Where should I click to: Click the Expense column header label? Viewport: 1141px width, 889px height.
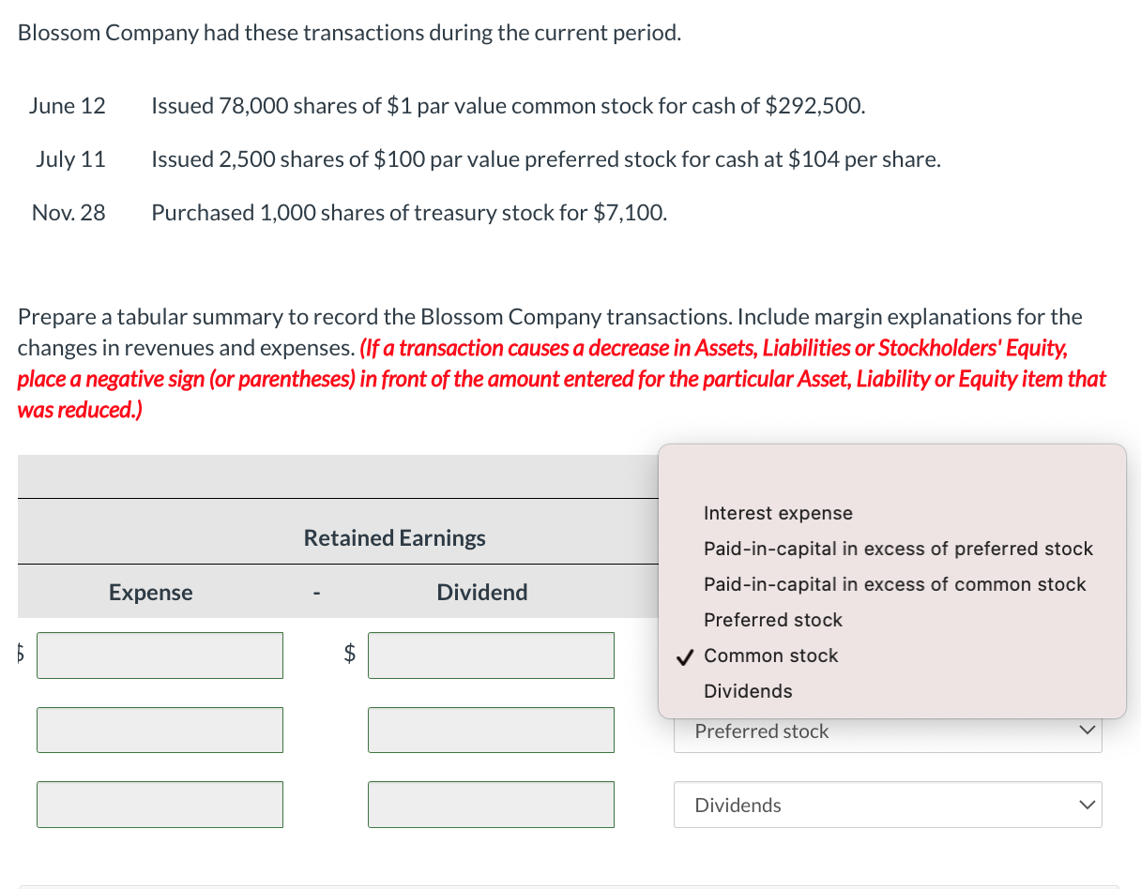point(150,592)
